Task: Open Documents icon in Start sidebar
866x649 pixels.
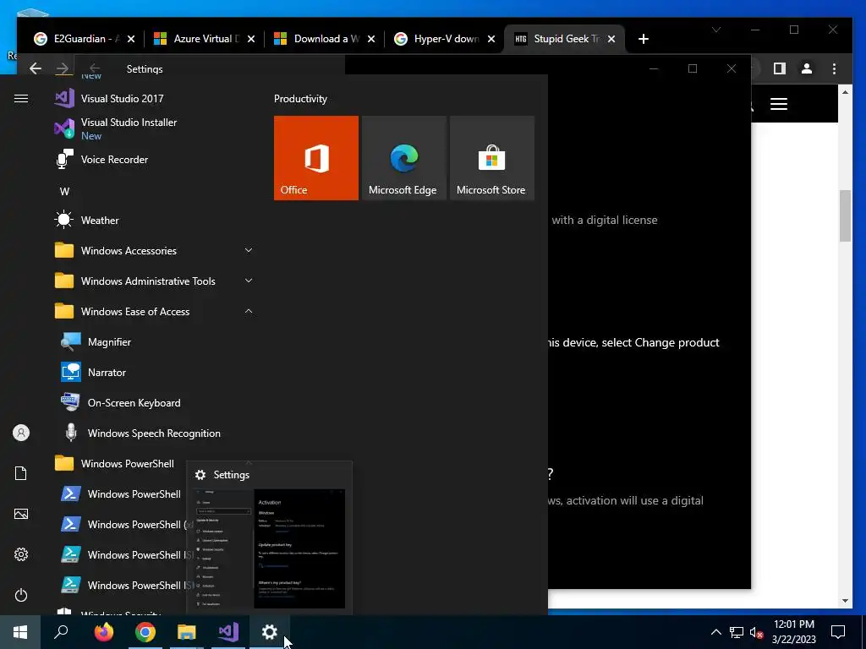Action: (x=21, y=473)
